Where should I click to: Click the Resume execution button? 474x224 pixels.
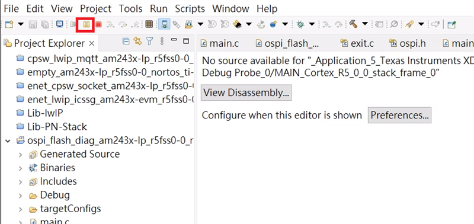click(73, 24)
